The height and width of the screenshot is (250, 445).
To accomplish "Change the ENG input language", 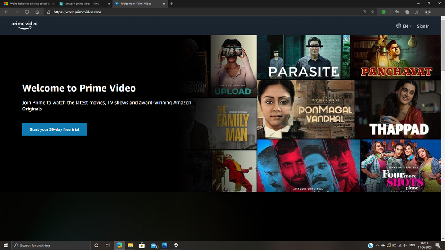I will tap(412, 246).
